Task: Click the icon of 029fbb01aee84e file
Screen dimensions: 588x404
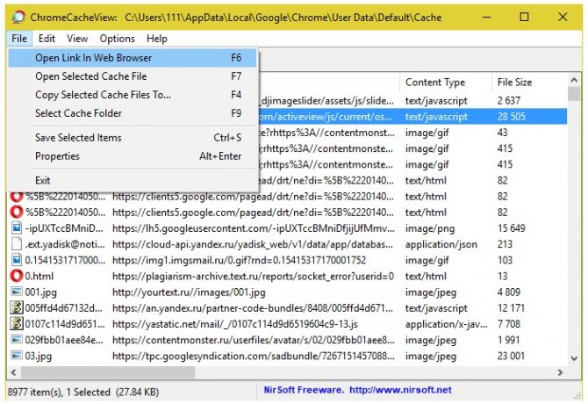Action: point(16,339)
